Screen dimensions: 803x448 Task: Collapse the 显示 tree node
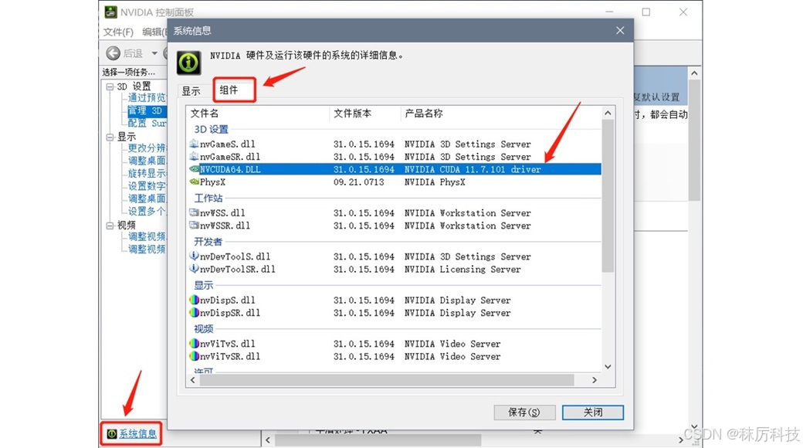click(110, 137)
